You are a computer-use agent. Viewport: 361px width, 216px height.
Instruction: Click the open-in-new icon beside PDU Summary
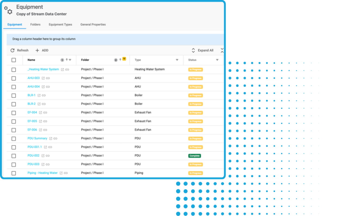(x=51, y=139)
